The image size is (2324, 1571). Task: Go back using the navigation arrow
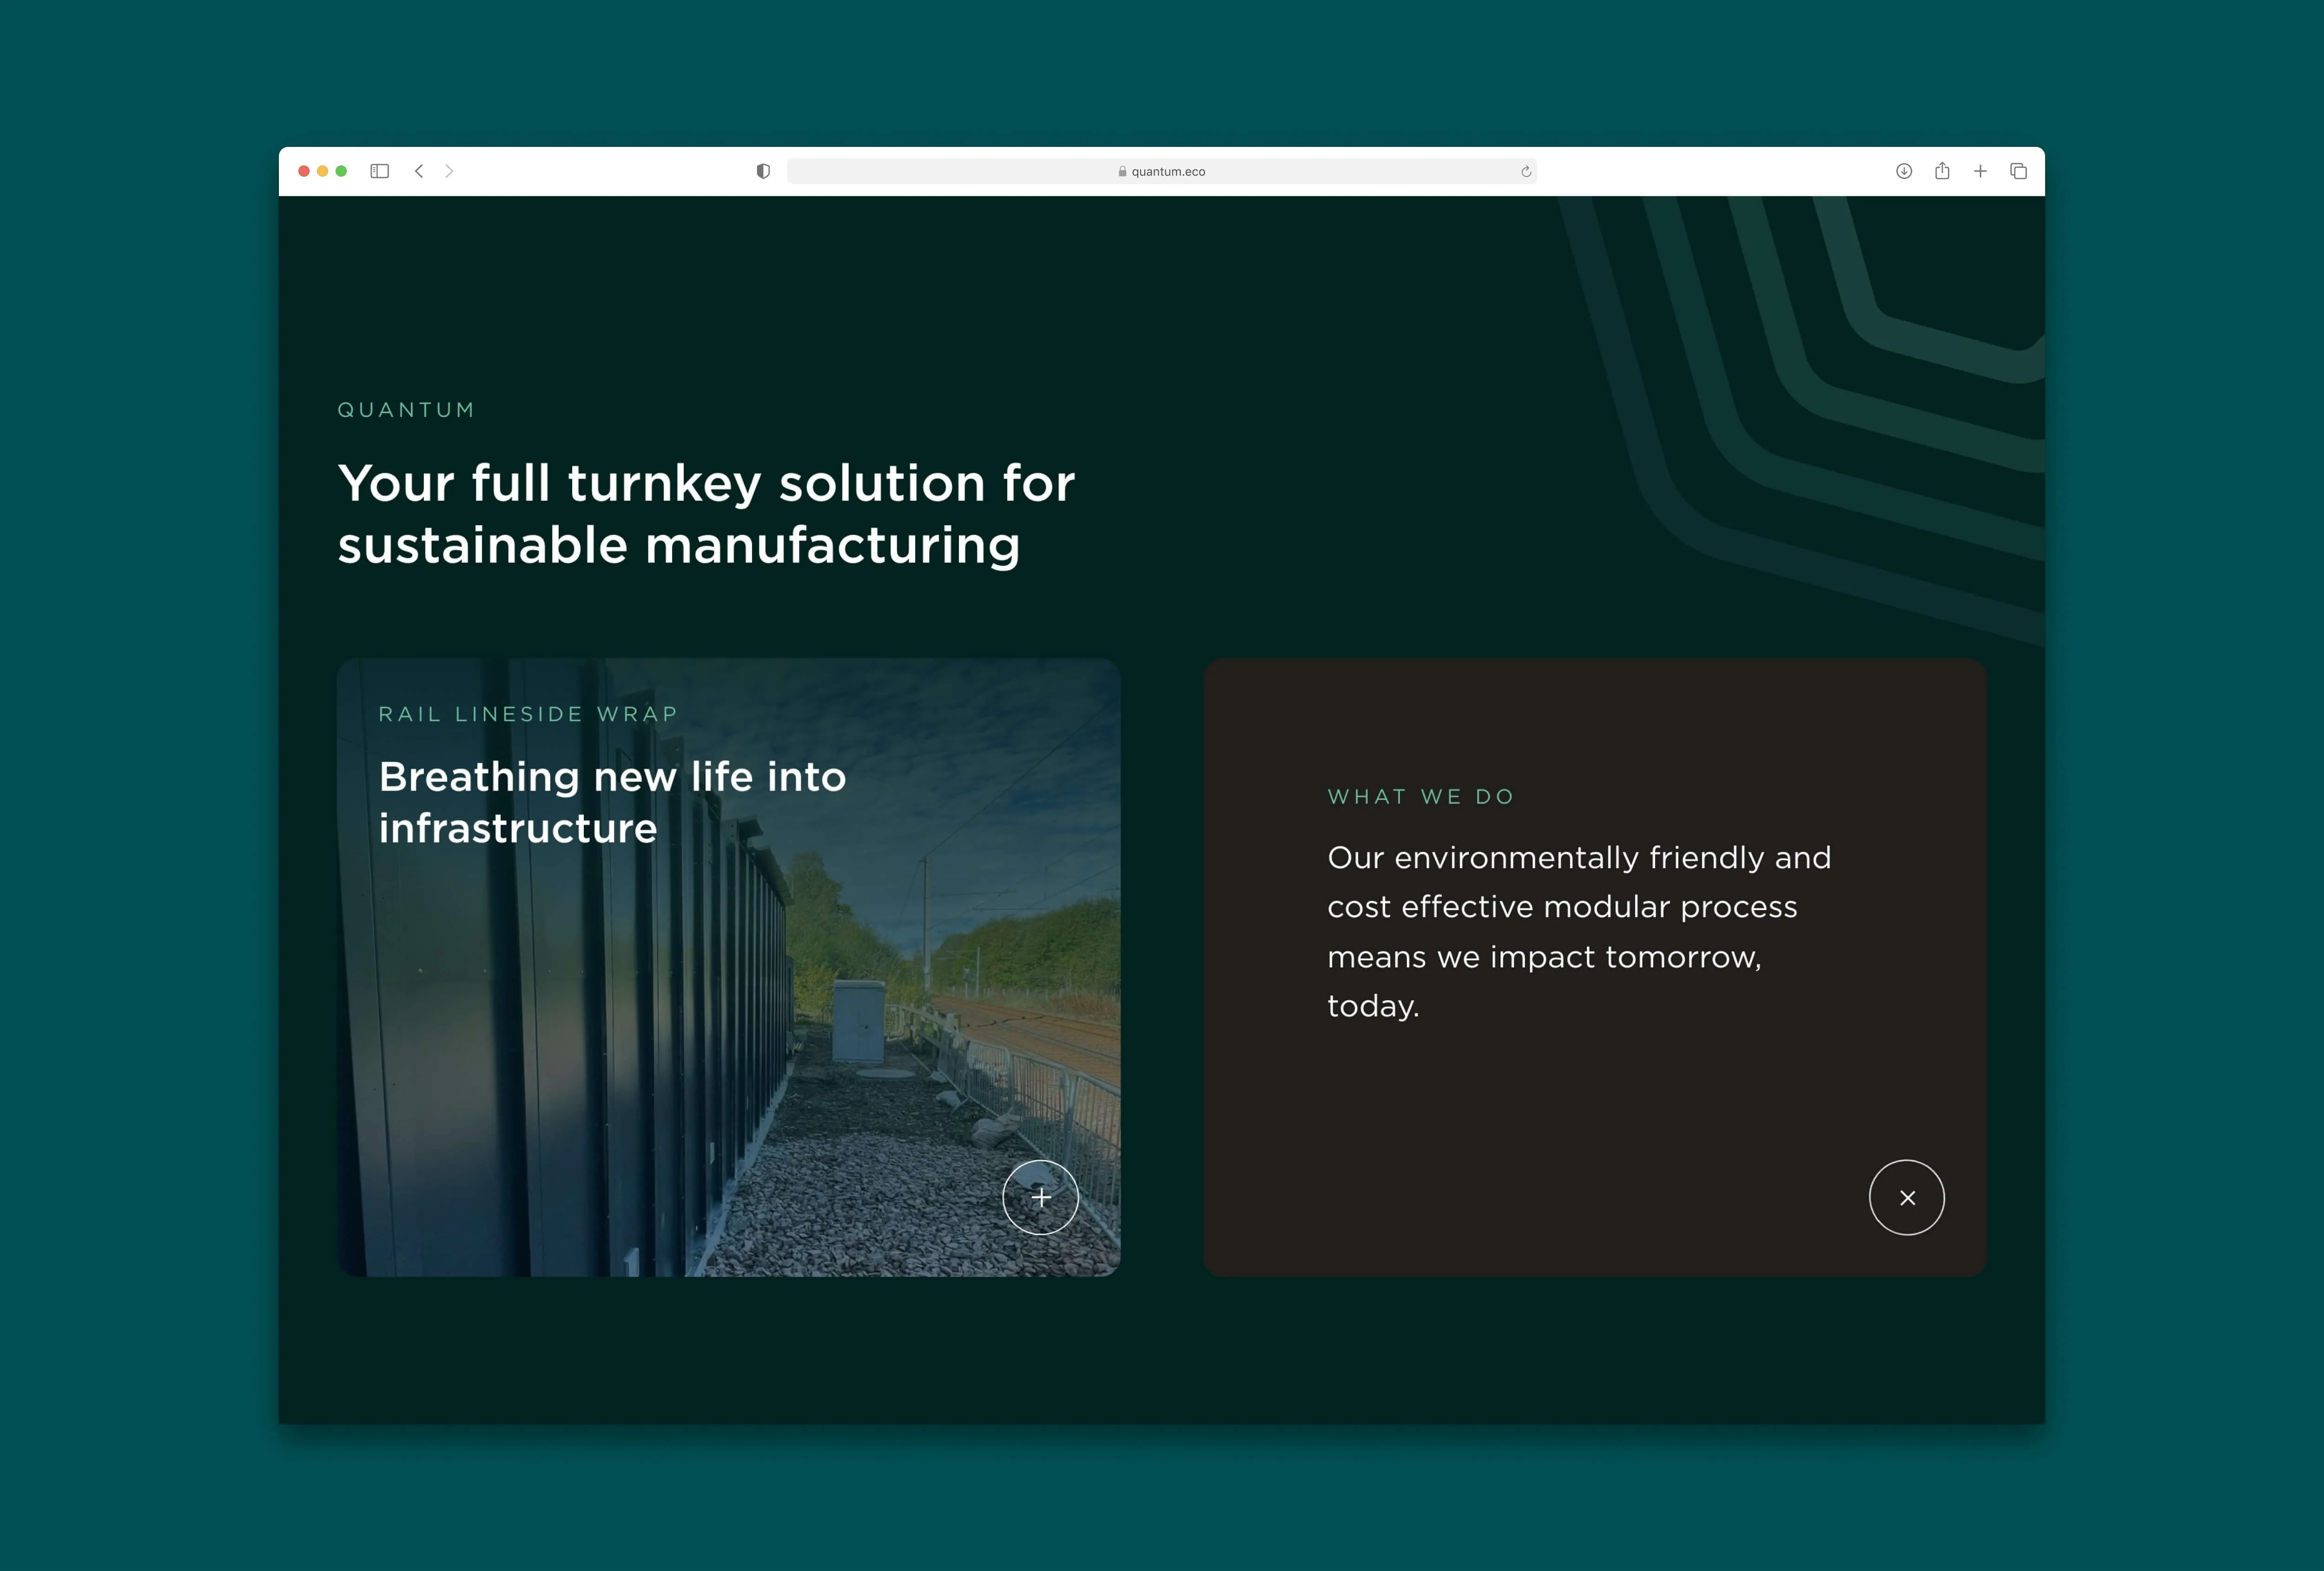419,171
